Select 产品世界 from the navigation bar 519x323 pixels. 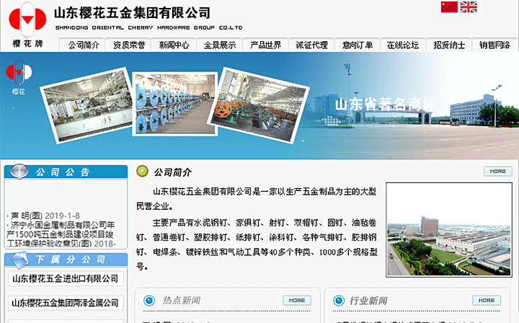pyautogui.click(x=266, y=45)
